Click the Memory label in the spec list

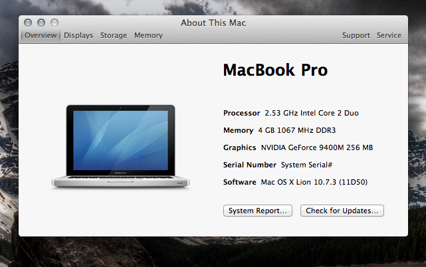tap(239, 130)
